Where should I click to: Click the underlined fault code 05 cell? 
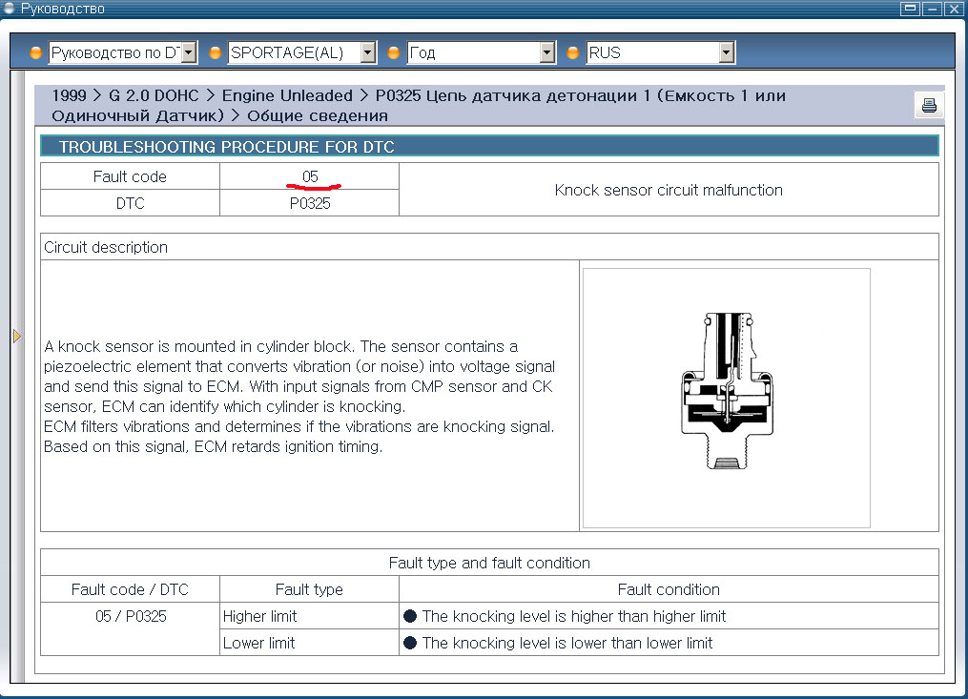point(310,176)
